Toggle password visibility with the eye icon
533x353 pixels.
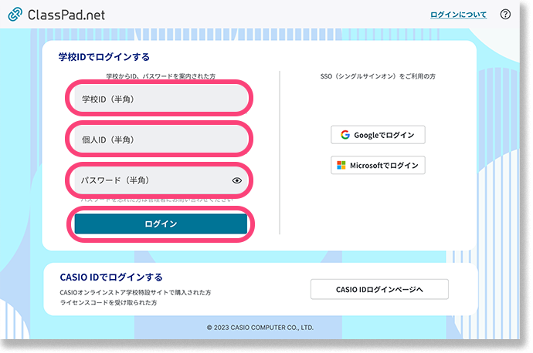point(237,180)
